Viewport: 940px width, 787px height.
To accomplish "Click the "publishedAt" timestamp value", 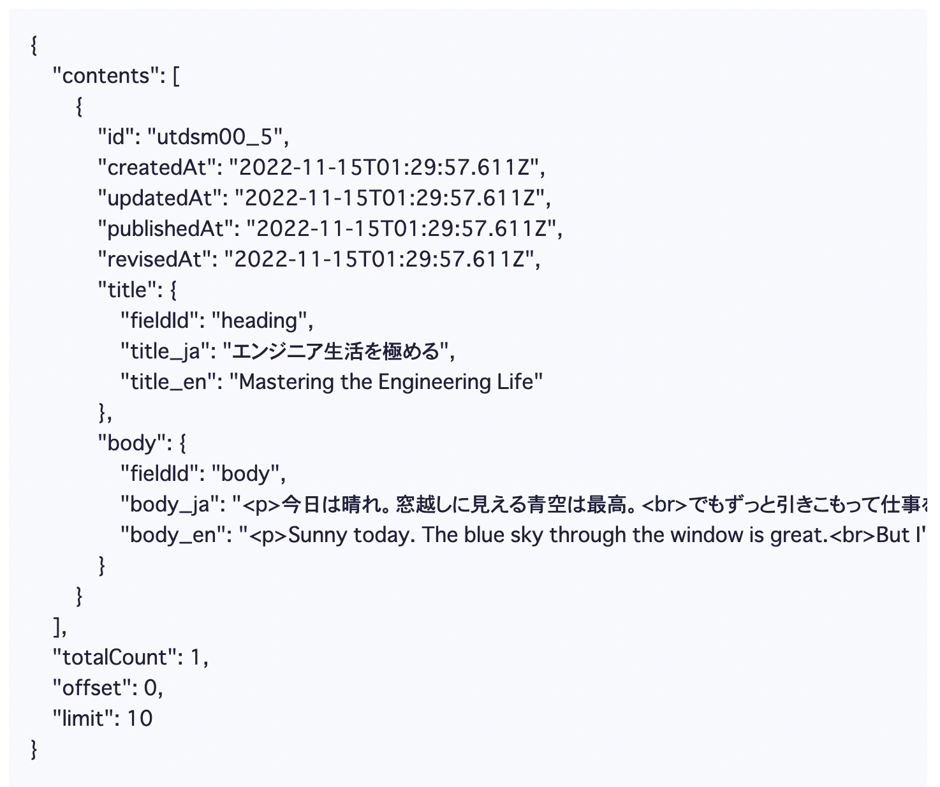I will coord(404,229).
